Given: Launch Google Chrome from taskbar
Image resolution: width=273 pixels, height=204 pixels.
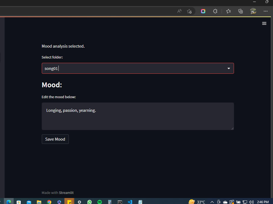Looking at the screenshot, I should [x=49, y=202].
